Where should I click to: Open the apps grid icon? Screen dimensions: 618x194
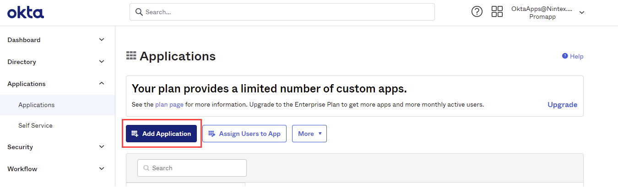[497, 12]
